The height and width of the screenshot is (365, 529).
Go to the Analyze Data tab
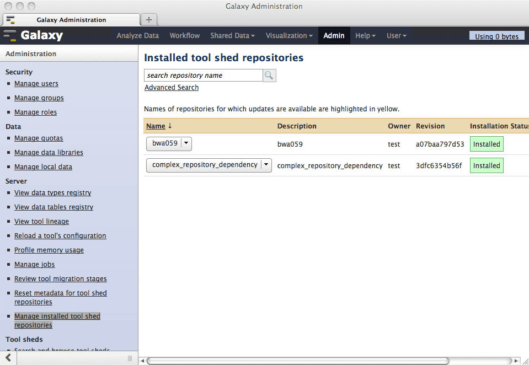coord(137,36)
